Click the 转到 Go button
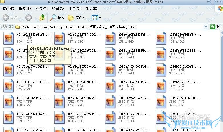223x132 pixels. click(x=216, y=27)
